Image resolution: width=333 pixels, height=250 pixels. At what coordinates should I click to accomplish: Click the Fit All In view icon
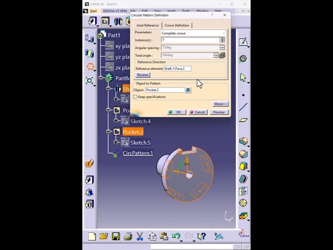pos(89,81)
